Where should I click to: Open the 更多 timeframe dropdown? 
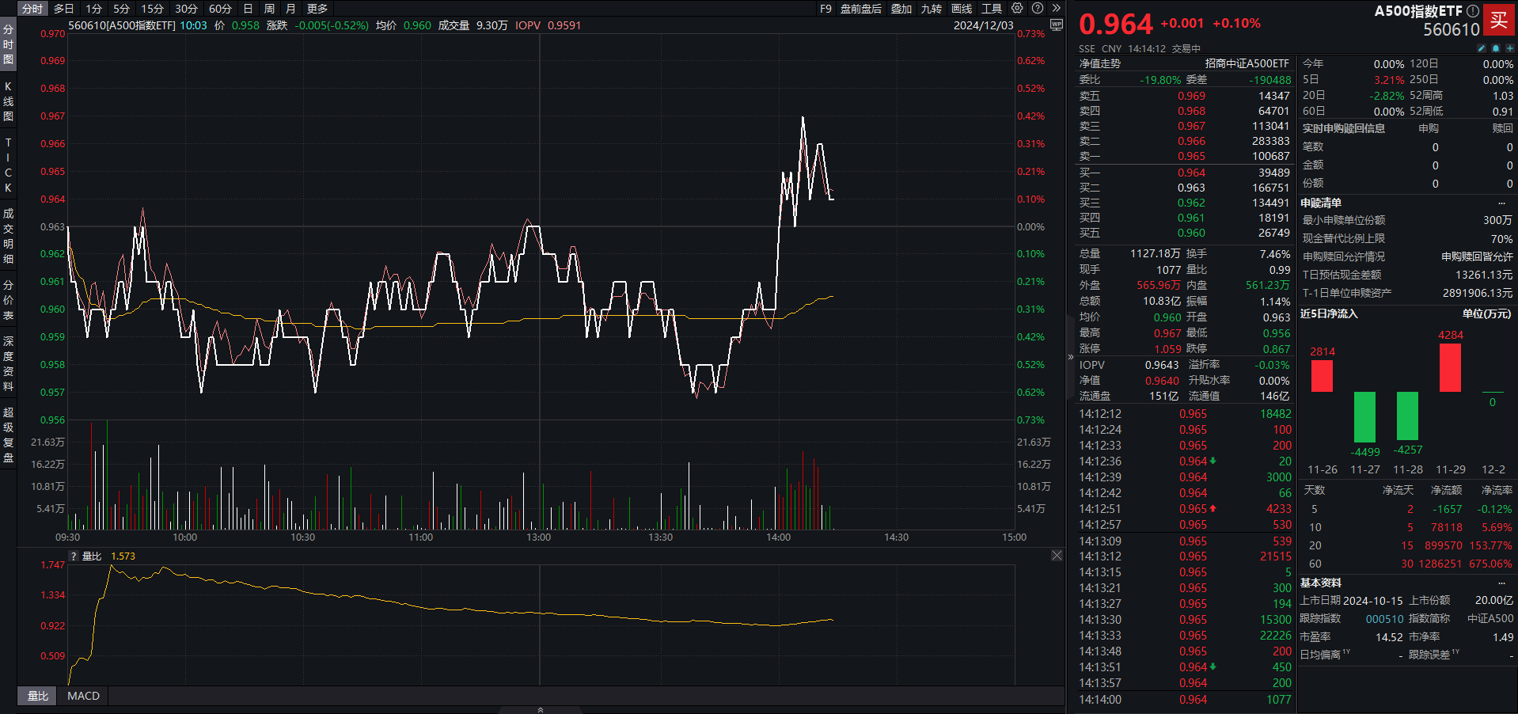click(x=317, y=9)
